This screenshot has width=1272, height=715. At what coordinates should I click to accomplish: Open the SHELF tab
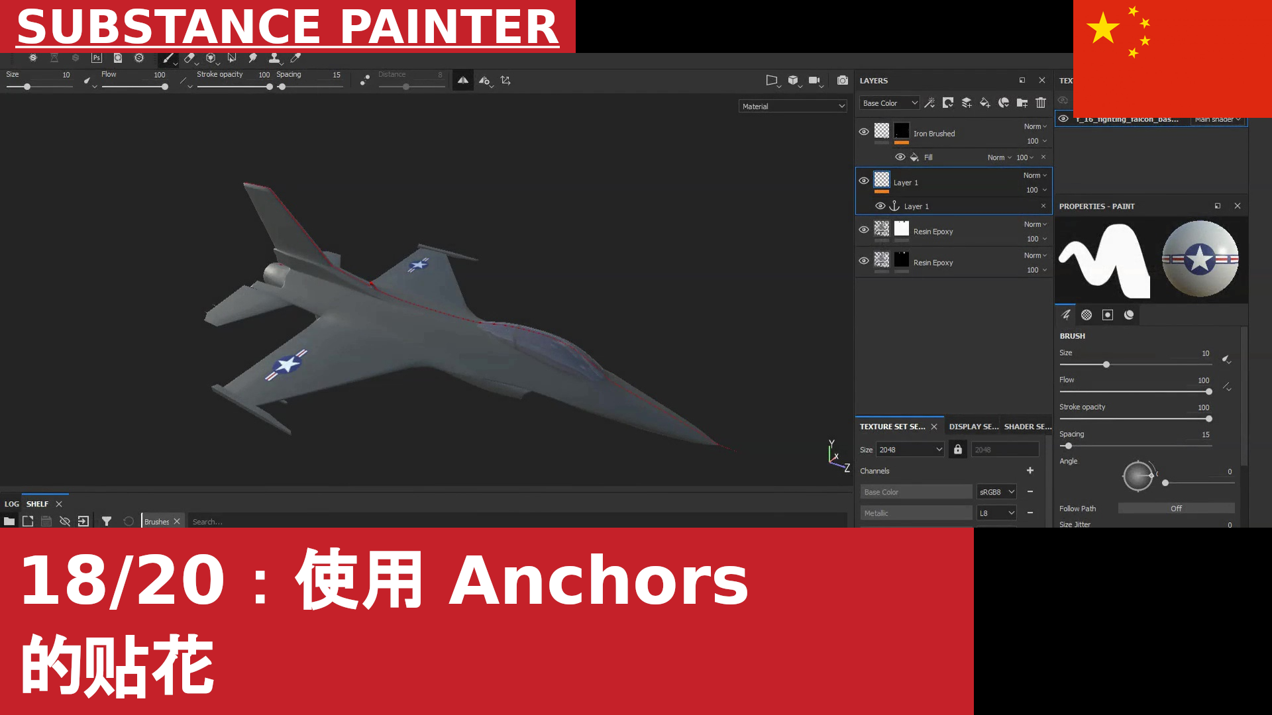click(38, 504)
